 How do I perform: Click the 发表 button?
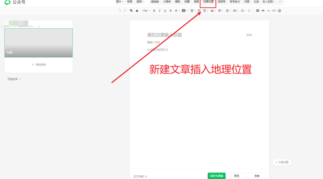(257, 176)
